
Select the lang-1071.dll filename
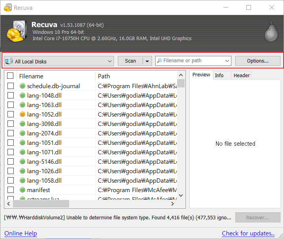[x=44, y=152]
